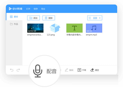123x91 pixels.
Task: Click the 删除 button
Action: [49, 18]
